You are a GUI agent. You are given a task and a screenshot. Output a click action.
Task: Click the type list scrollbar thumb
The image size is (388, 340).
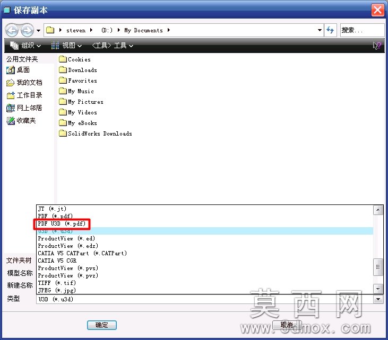[x=378, y=267]
